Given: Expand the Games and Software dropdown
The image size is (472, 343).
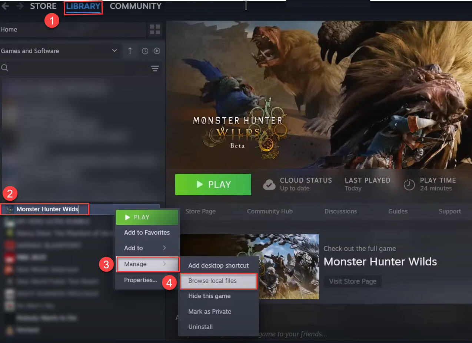Looking at the screenshot, I should [114, 51].
